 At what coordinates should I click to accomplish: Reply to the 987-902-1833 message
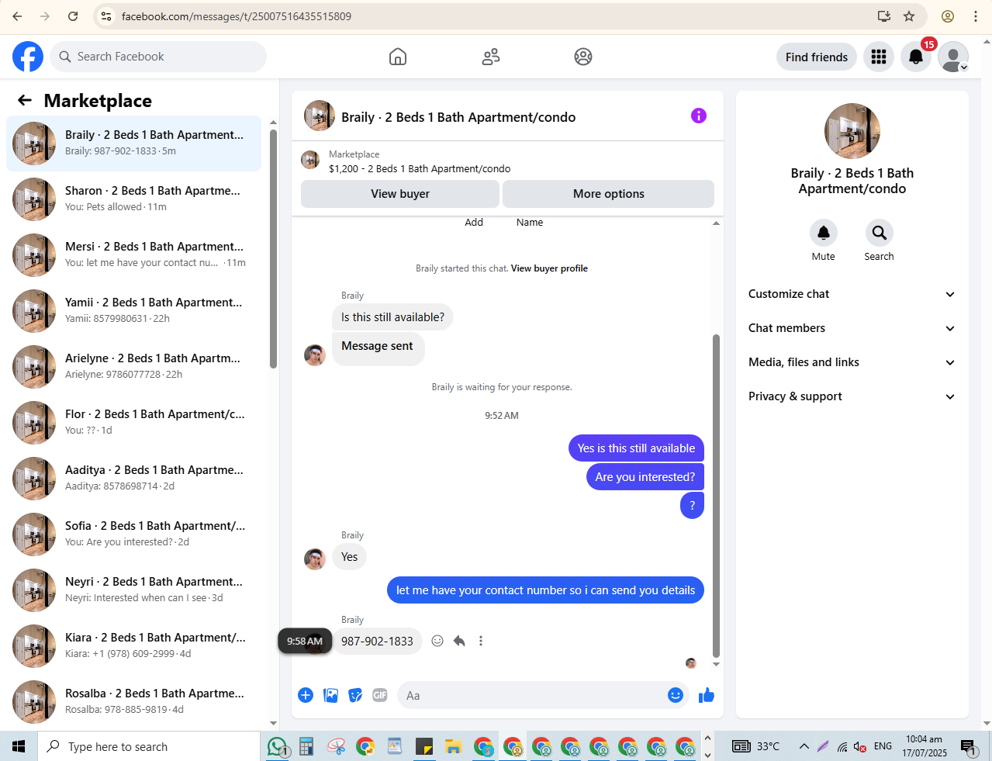tap(459, 641)
